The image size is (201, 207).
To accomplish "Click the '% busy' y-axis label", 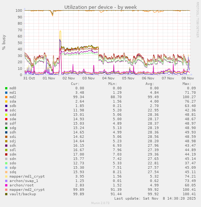I will pyautogui.click(x=4, y=42).
